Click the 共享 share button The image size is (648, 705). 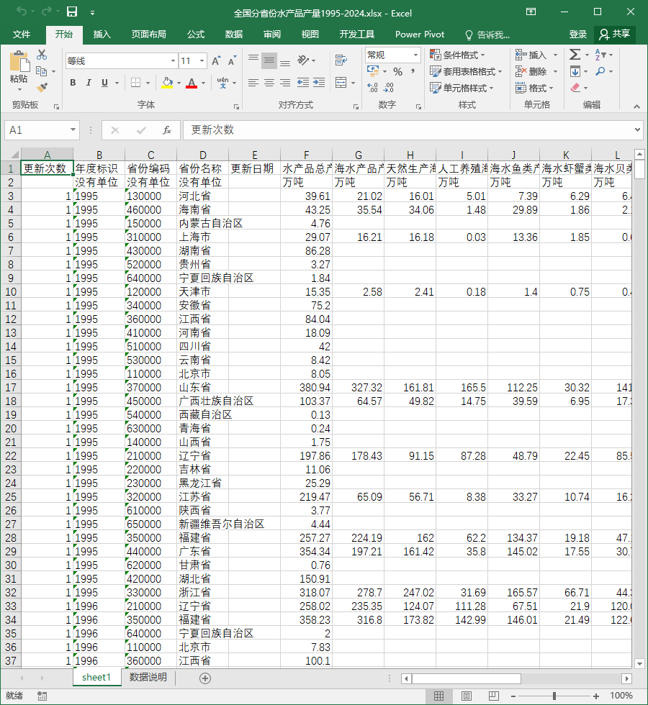coord(615,35)
